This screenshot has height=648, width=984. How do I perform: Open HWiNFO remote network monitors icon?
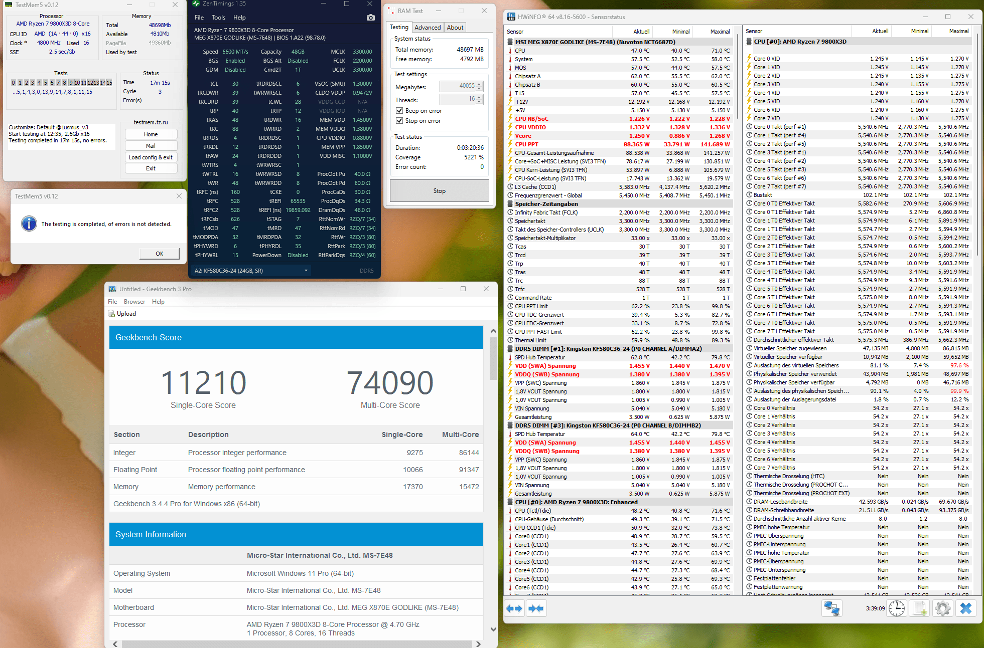point(831,608)
